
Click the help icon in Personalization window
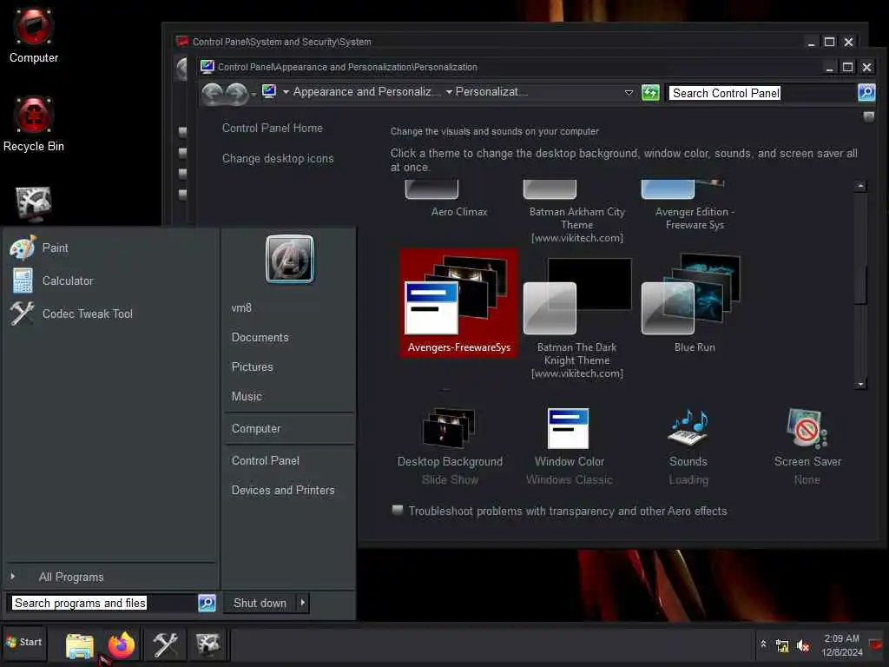pyautogui.click(x=868, y=117)
